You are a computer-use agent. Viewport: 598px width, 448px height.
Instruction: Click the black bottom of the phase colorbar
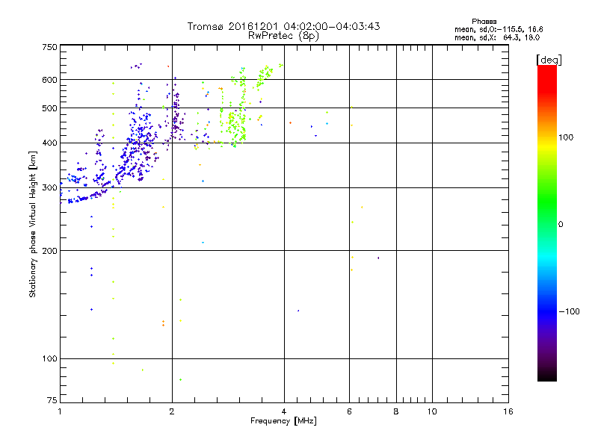tap(547, 376)
